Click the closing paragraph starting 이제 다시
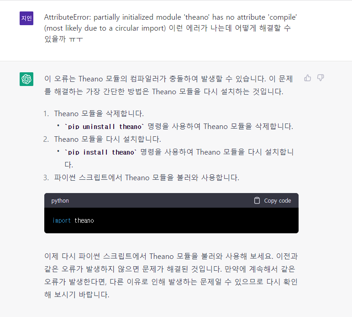 coord(171,275)
